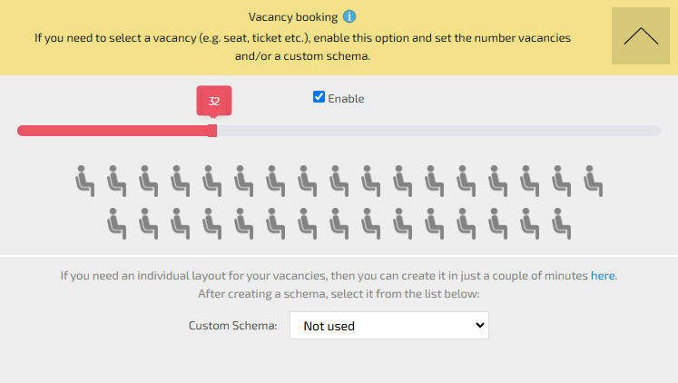Pick the second seat icon in the top row
678x383 pixels.
coord(116,181)
